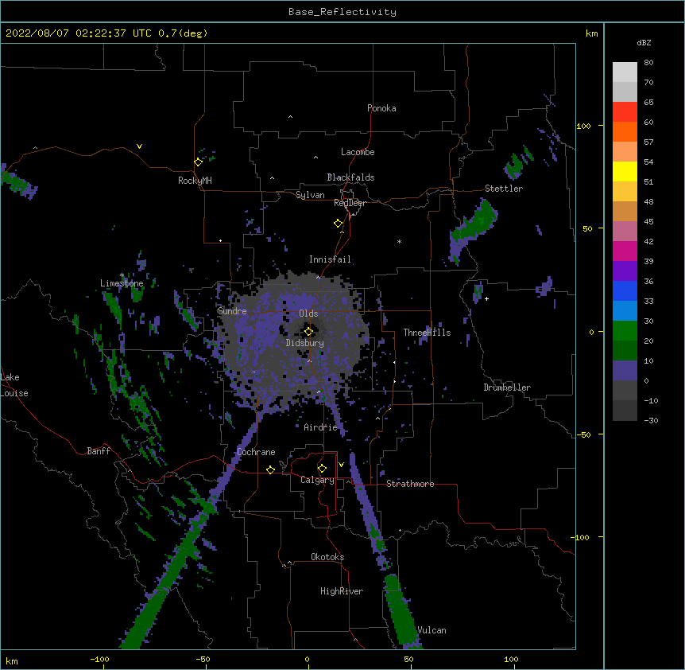Click the yellow diamond marker above Calgary
Screen dimensions: 685x670
click(322, 469)
